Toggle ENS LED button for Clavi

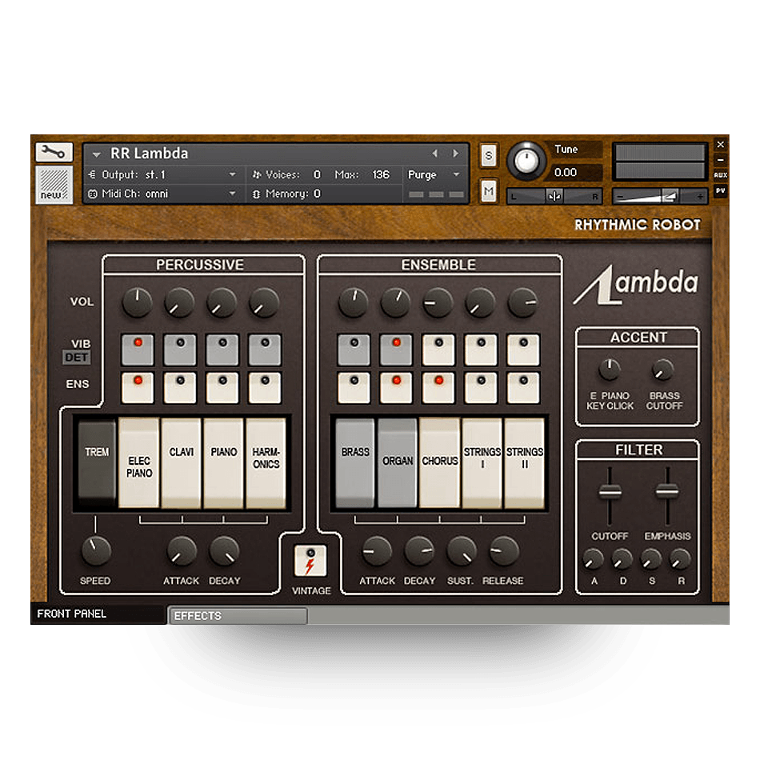(180, 388)
